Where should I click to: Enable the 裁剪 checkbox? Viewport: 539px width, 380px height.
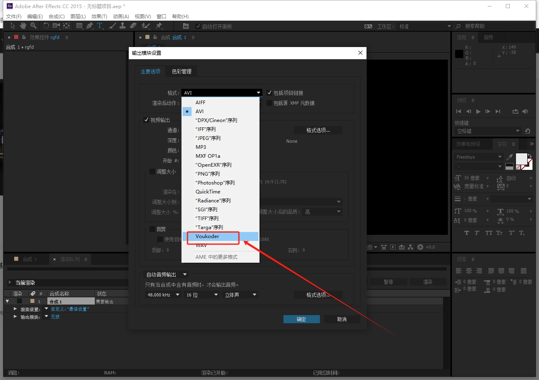pyautogui.click(x=152, y=229)
